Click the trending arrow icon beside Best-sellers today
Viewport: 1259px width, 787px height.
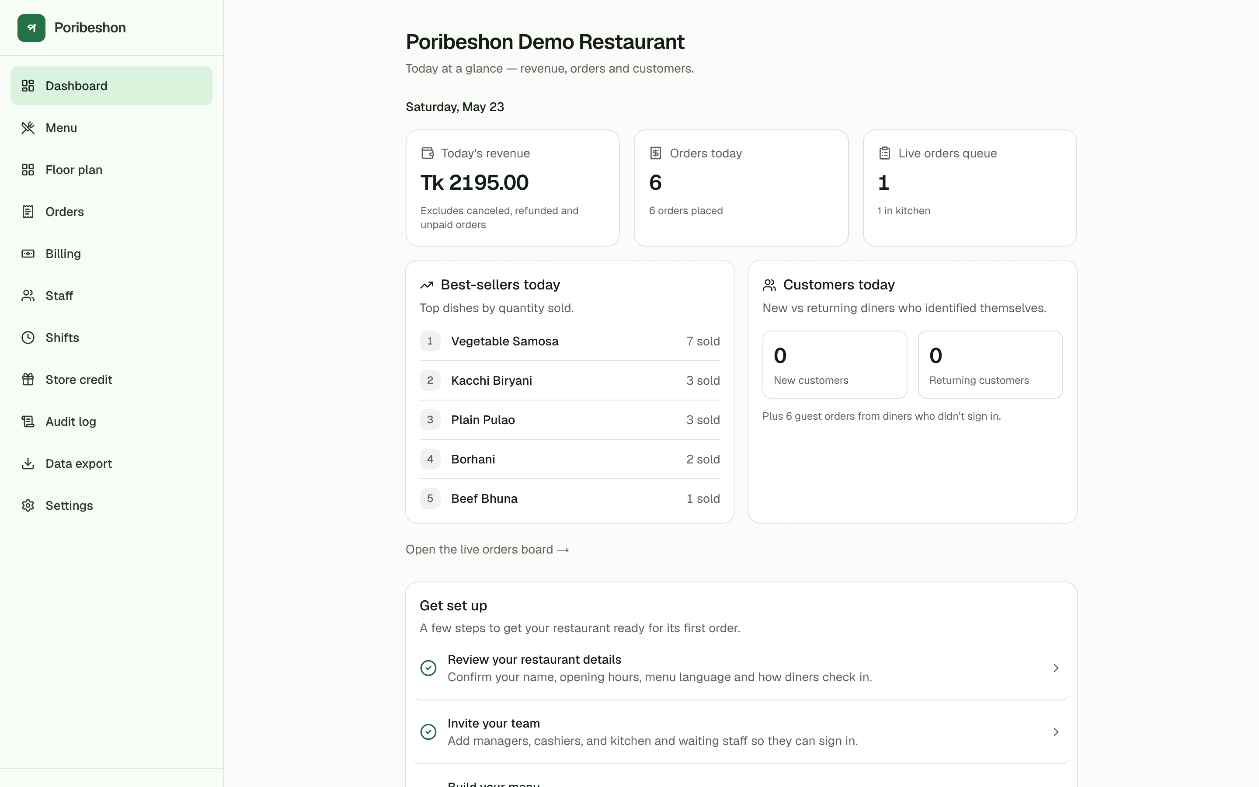(x=427, y=285)
